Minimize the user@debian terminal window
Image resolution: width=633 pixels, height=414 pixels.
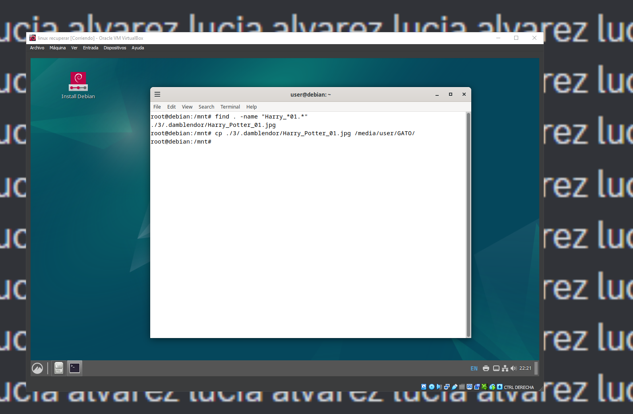tap(437, 95)
